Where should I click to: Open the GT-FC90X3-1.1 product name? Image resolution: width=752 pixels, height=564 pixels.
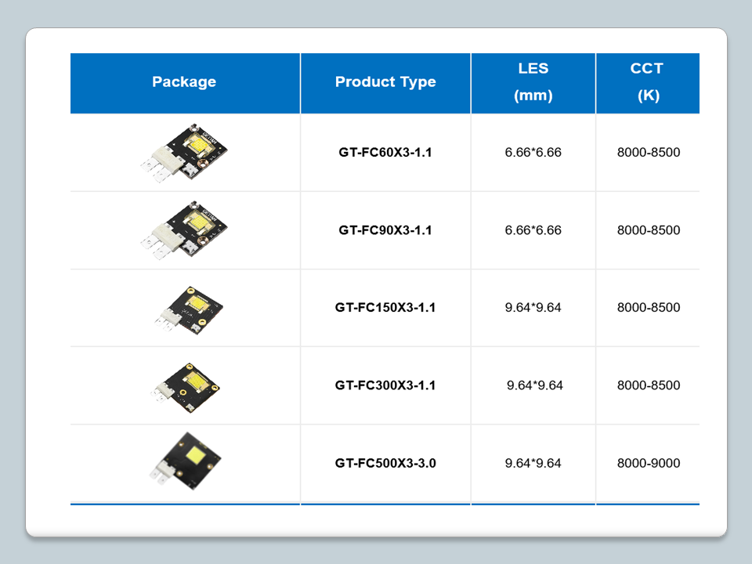click(x=385, y=230)
